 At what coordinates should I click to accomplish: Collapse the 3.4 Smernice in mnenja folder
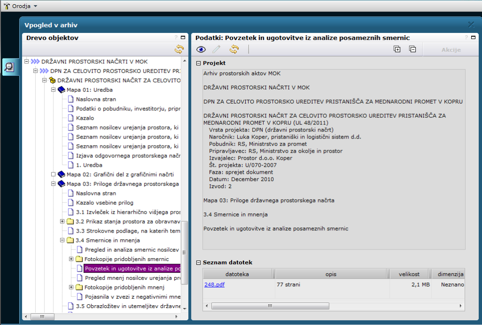click(63, 240)
